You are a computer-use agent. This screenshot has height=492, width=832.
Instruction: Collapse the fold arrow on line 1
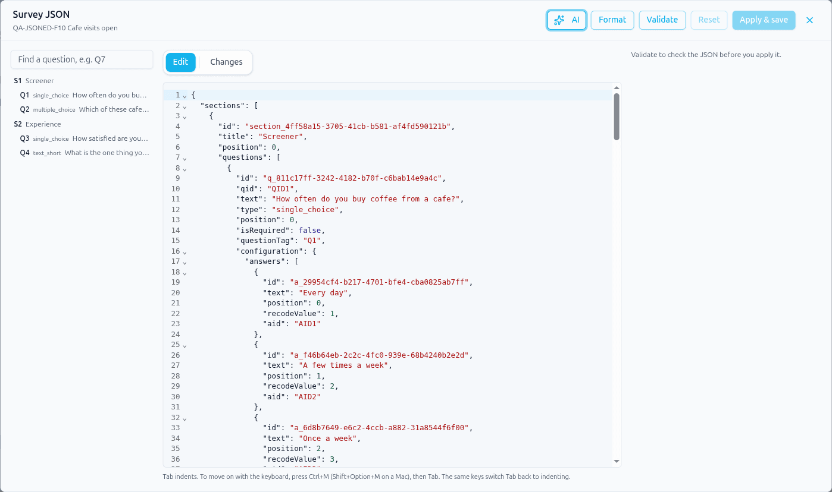click(184, 96)
